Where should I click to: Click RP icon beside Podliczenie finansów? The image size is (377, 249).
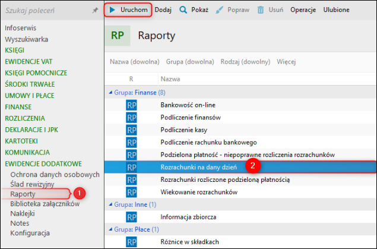point(131,118)
